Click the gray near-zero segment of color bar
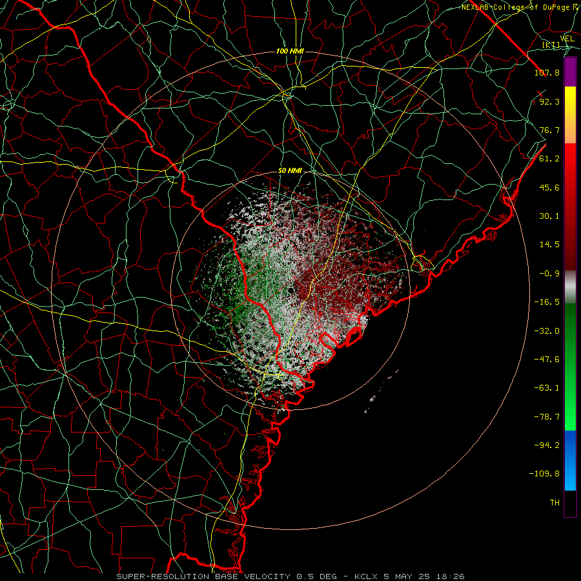This screenshot has height=581, width=581. point(570,287)
